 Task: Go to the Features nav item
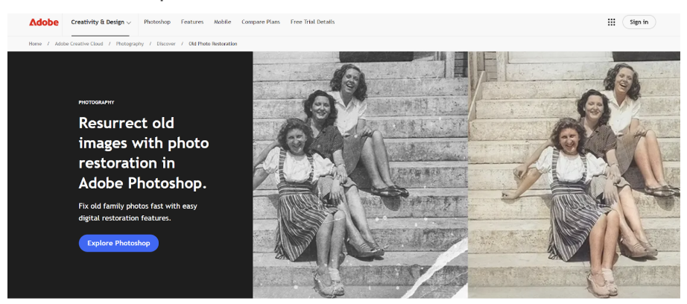[192, 22]
